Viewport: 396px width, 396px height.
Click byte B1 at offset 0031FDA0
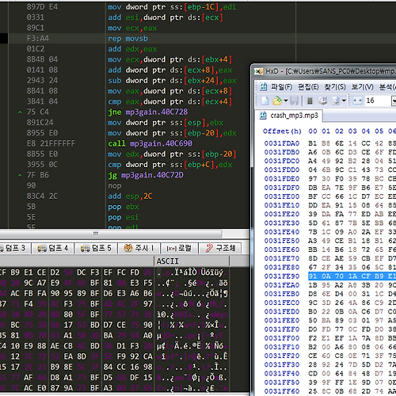(x=313, y=143)
